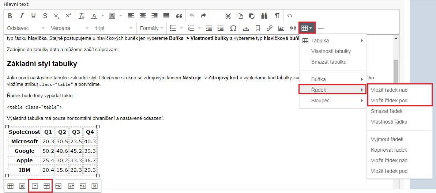Screen dimensions: 436x193
Task: Click the source code icon in toolbar
Action: 290,16
